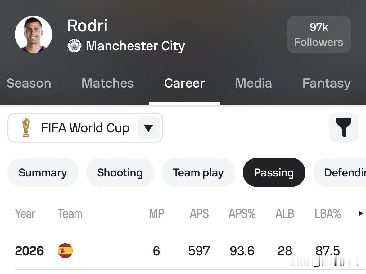Tap the World Cup trophy icon
The width and height of the screenshot is (366, 274).
(26, 128)
